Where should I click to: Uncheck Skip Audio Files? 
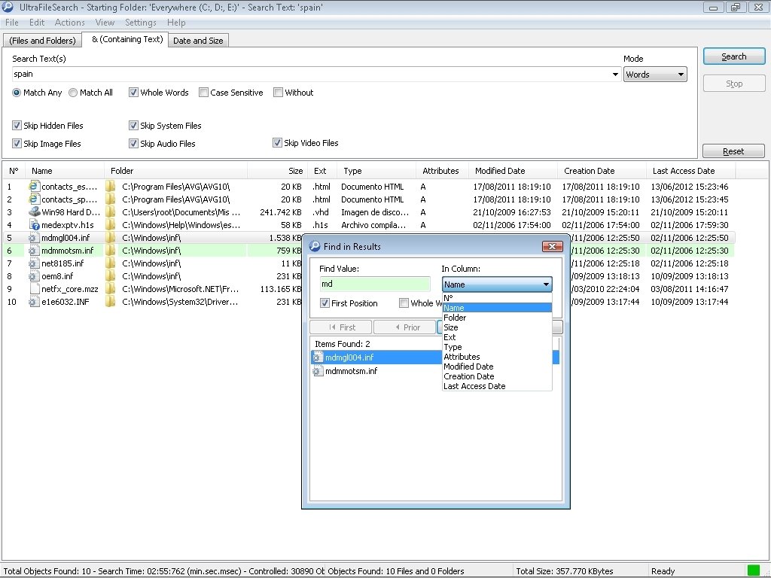coord(133,144)
